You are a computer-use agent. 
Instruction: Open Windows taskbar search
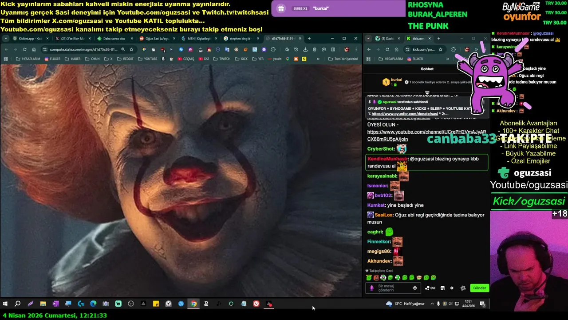pos(18,304)
